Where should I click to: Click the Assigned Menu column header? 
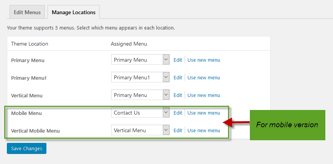129,44
